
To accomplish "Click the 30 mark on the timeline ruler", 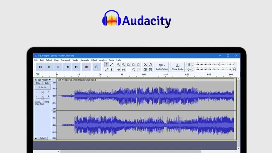I will coord(100,75).
